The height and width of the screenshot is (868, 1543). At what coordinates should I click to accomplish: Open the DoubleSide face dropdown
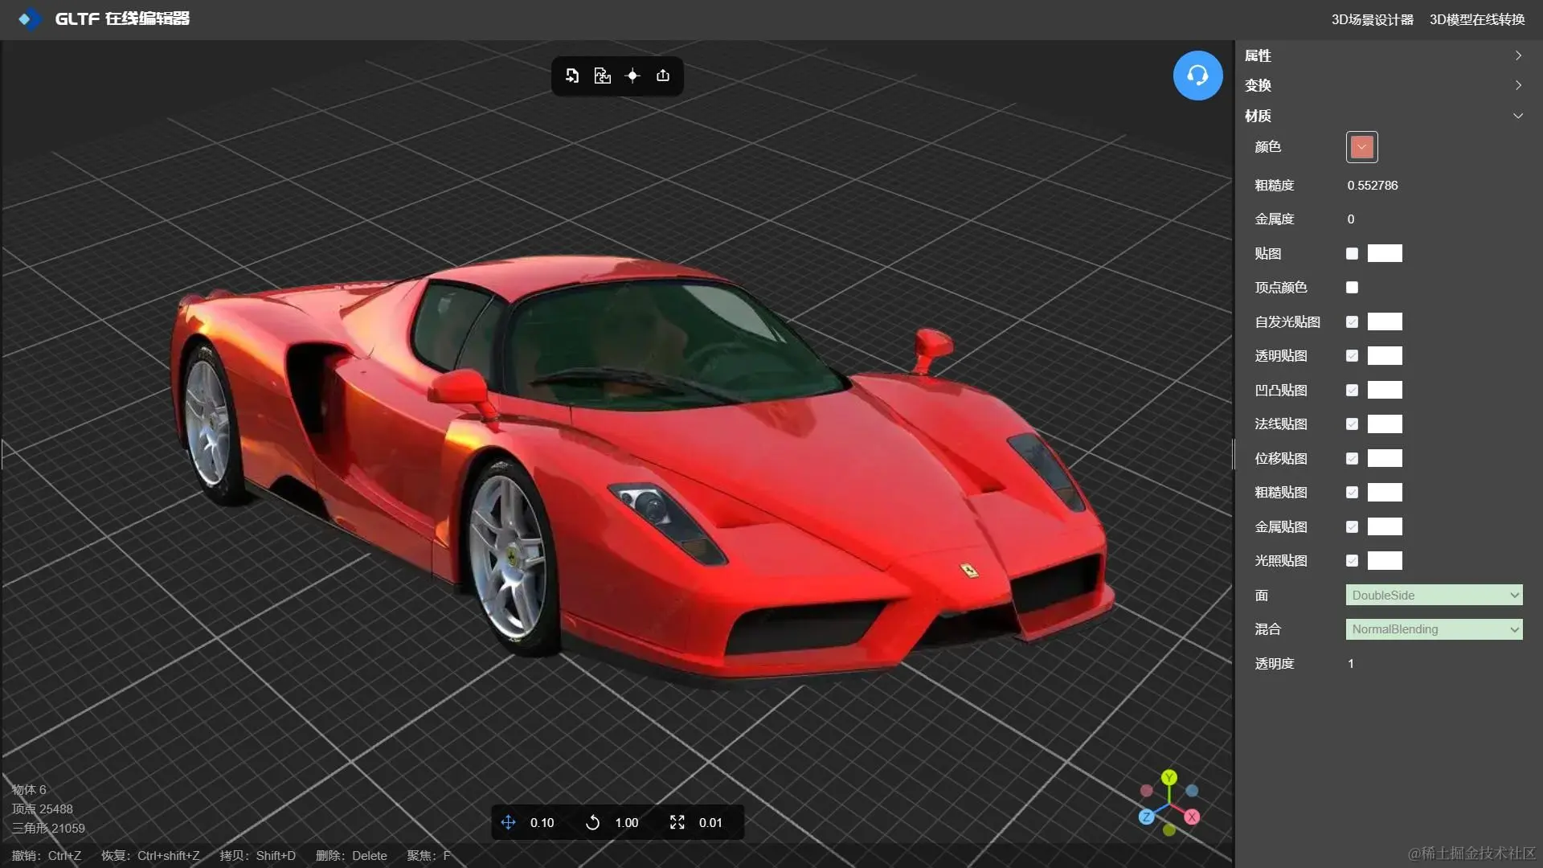(x=1434, y=596)
